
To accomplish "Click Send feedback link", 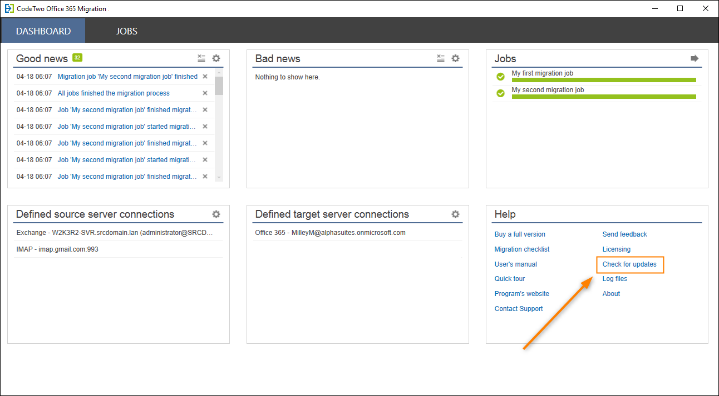I will pos(625,234).
